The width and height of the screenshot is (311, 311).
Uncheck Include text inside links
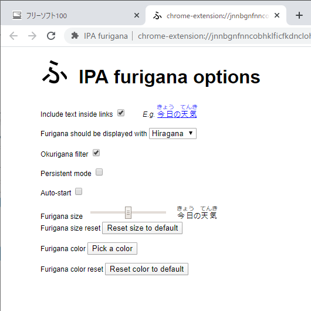click(x=121, y=113)
